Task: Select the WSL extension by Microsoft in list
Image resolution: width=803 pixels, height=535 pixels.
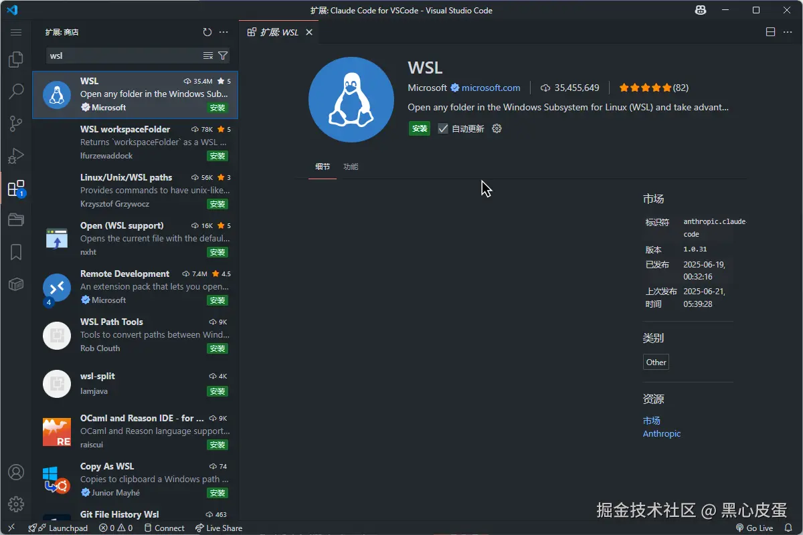Action: [135, 94]
